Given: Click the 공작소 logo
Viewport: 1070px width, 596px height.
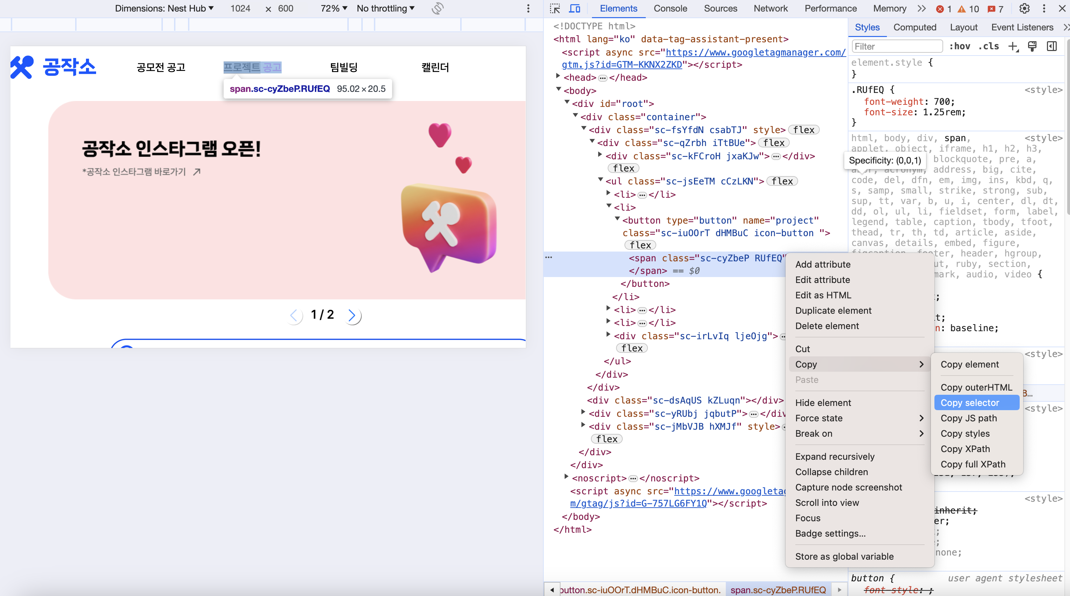Looking at the screenshot, I should (x=53, y=67).
